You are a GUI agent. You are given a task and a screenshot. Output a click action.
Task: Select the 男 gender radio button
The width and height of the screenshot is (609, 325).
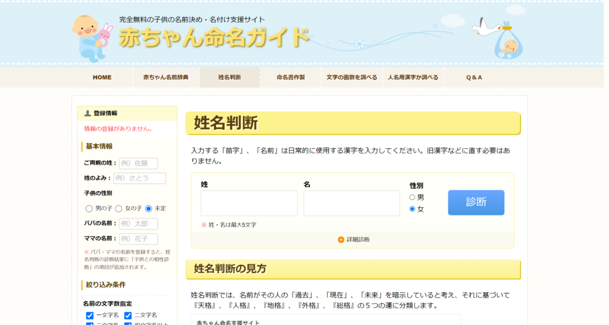click(412, 197)
